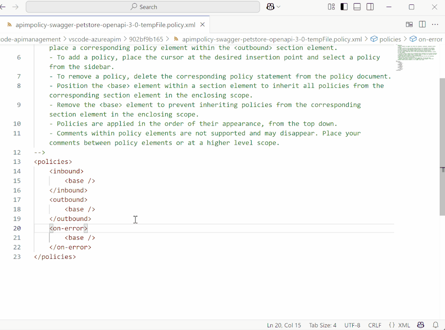Open the Copilot chat icon in title bar
This screenshot has height=330, width=445.
click(270, 7)
